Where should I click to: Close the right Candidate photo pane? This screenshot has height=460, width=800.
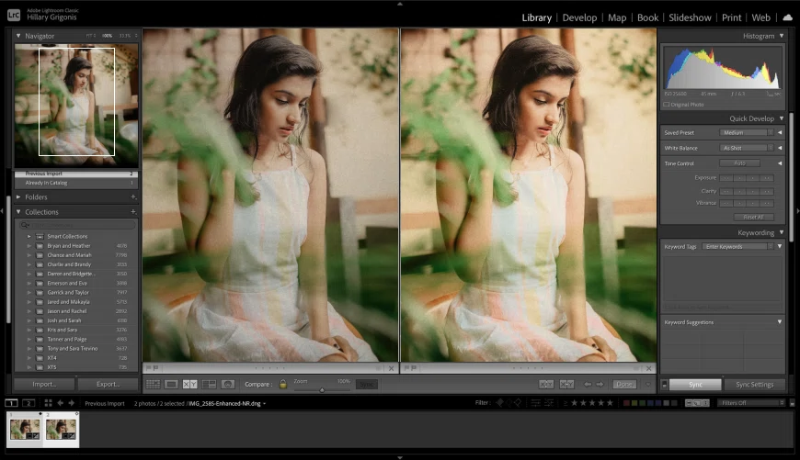(648, 368)
